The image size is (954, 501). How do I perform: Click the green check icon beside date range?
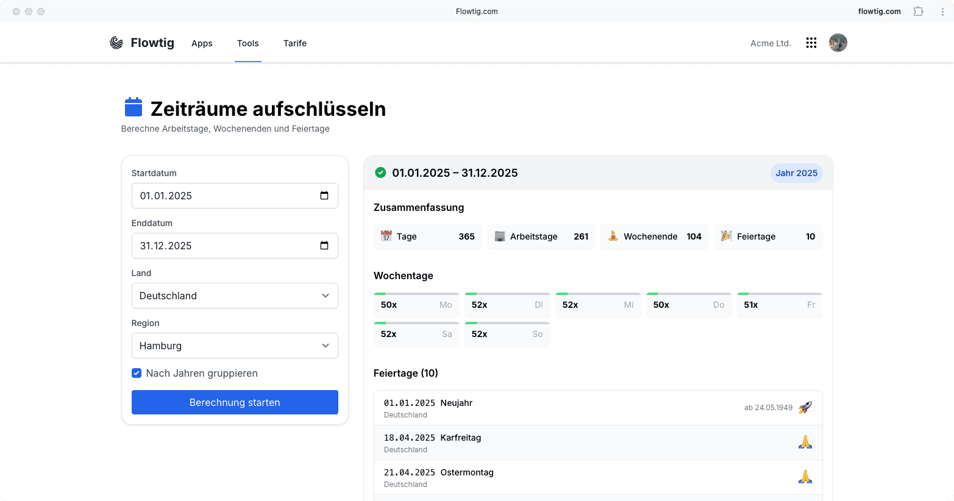pos(380,172)
